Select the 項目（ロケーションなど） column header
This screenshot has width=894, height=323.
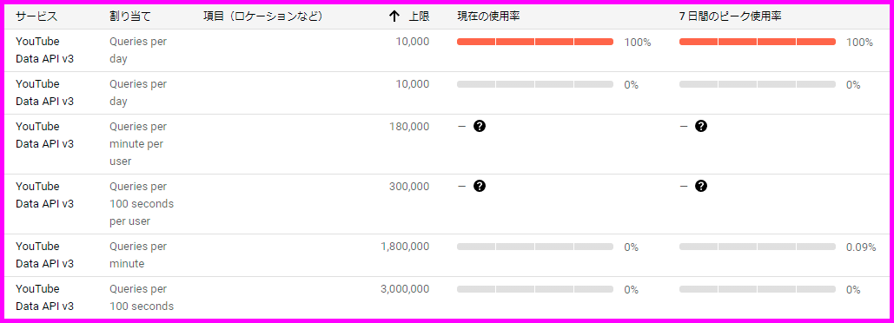[263, 16]
